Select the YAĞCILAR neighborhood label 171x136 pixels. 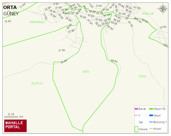point(148,14)
